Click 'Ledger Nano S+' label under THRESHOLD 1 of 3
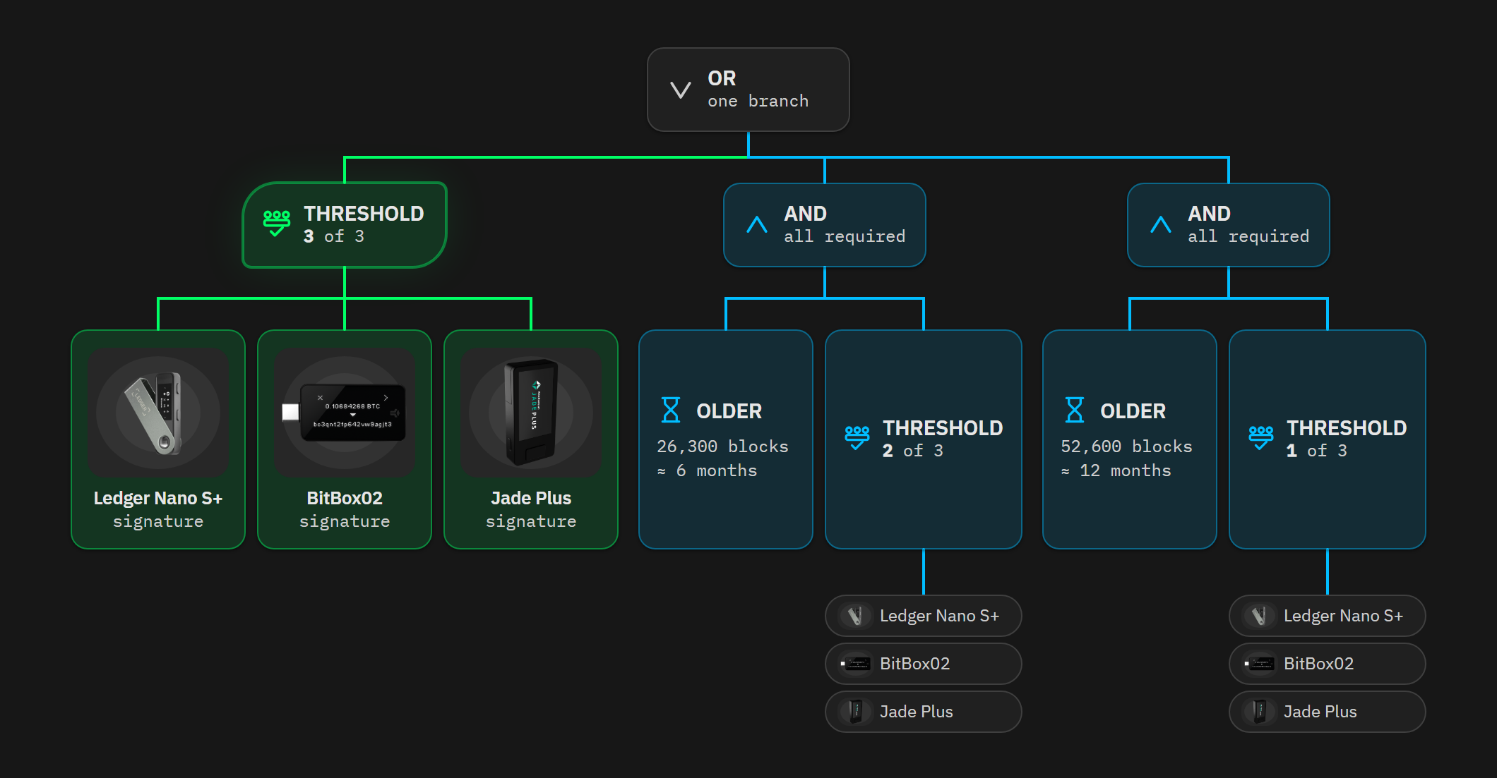 coord(1343,616)
